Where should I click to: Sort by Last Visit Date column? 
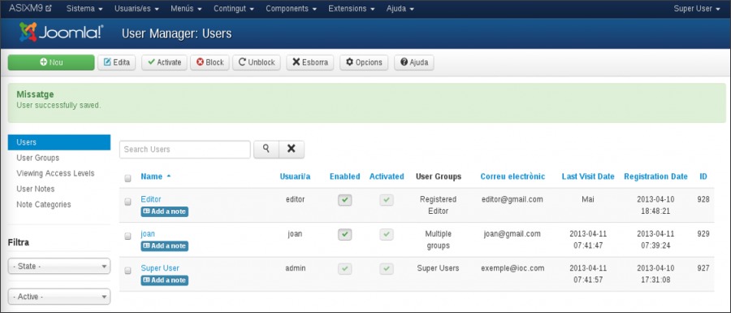[588, 176]
